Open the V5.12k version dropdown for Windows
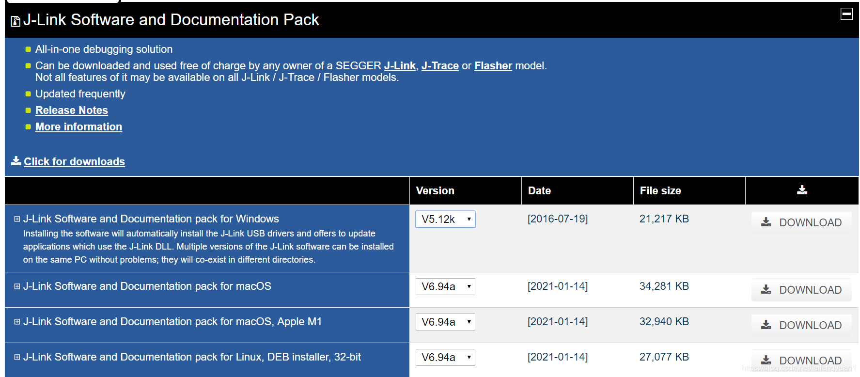Screen dimensions: 860x377 [x=445, y=219]
